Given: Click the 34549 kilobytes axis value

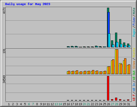Looking at the screenshot, I should (4, 79).
